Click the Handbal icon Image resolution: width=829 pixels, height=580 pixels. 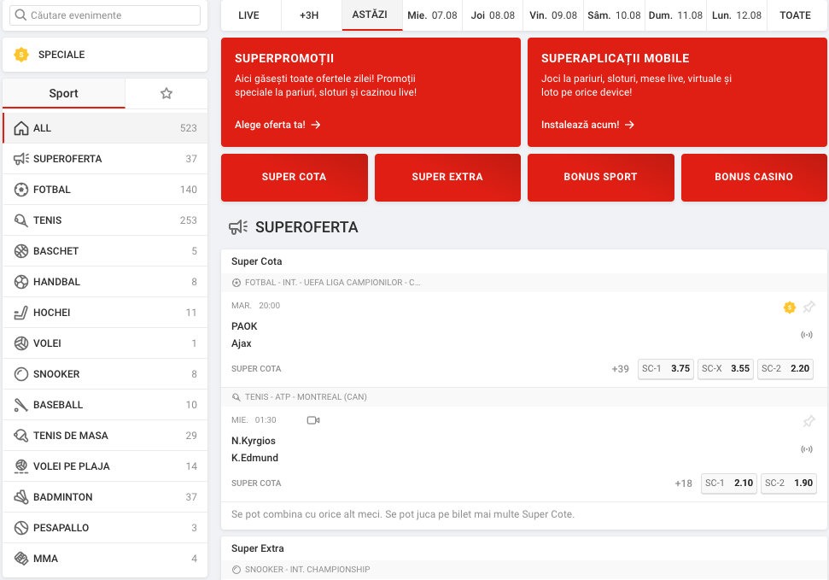21,282
